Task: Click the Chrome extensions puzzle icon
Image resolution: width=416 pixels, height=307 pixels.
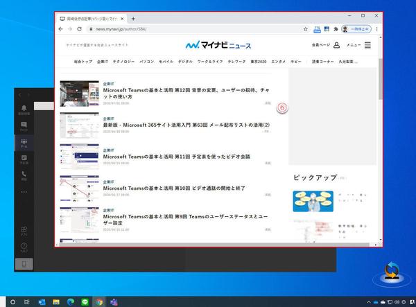Action: tap(336, 29)
